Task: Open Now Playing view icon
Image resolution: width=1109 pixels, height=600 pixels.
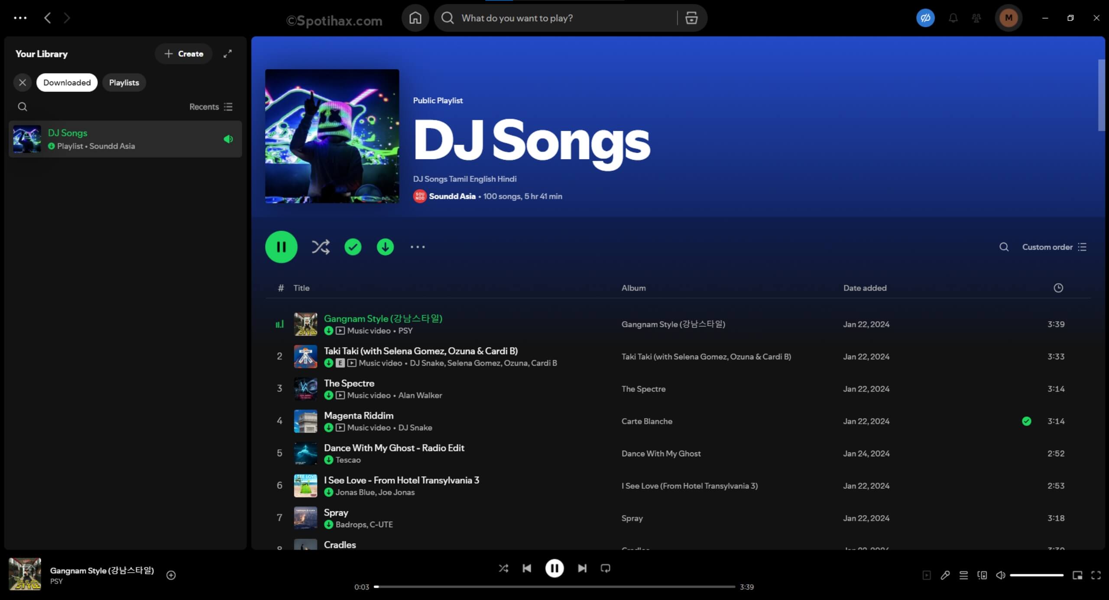Action: pos(927,575)
